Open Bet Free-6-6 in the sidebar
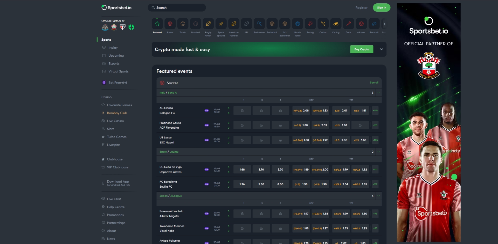Image resolution: width=498 pixels, height=244 pixels. pyautogui.click(x=117, y=83)
